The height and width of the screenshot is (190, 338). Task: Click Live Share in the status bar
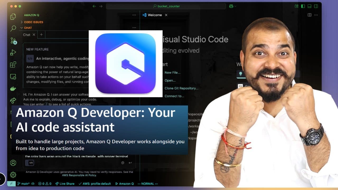(x=65, y=184)
